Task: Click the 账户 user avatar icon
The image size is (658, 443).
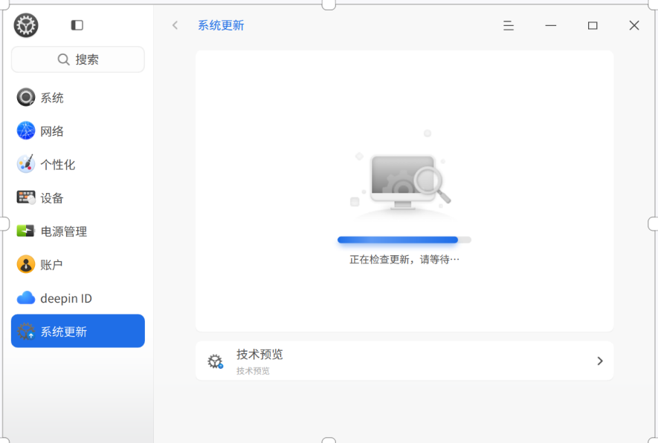Action: click(x=26, y=264)
